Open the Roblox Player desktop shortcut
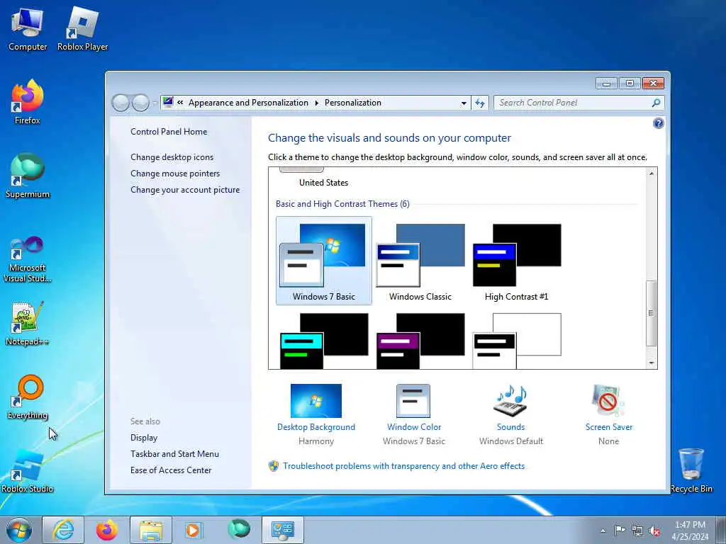The image size is (726, 544). point(82,28)
